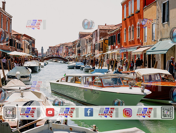176x133 pixels.
Task: Select the Instagram icon in the banner
Action: point(127,113)
